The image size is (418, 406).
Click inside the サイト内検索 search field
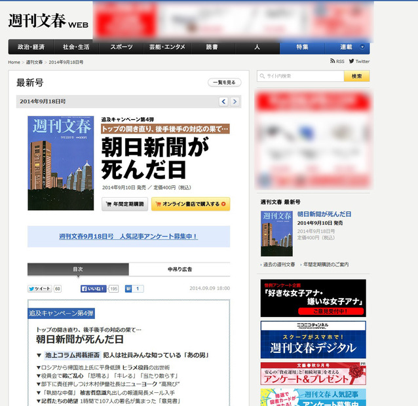point(299,76)
